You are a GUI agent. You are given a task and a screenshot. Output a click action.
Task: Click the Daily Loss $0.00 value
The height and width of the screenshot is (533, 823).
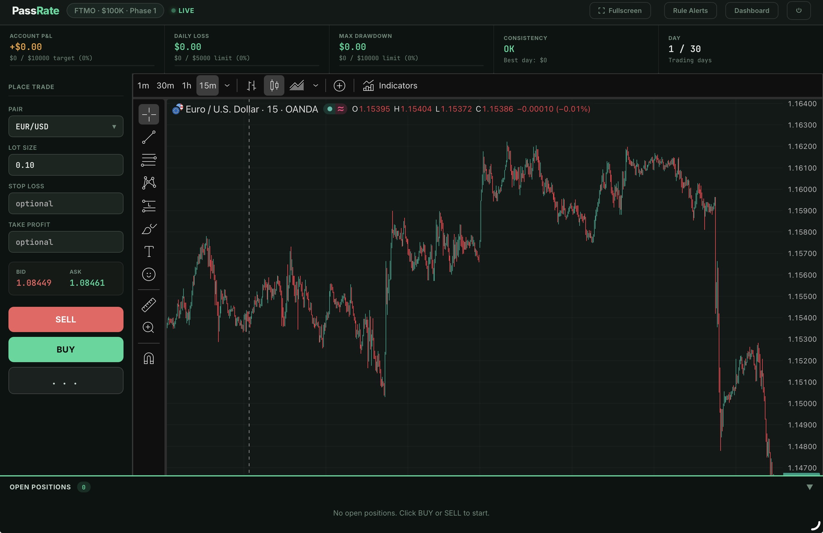coord(188,47)
